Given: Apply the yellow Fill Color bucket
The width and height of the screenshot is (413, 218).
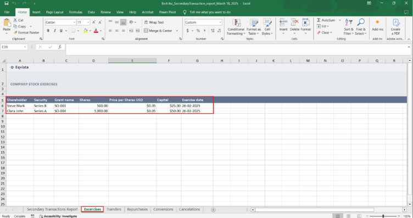Looking at the screenshot, I should click(85, 31).
